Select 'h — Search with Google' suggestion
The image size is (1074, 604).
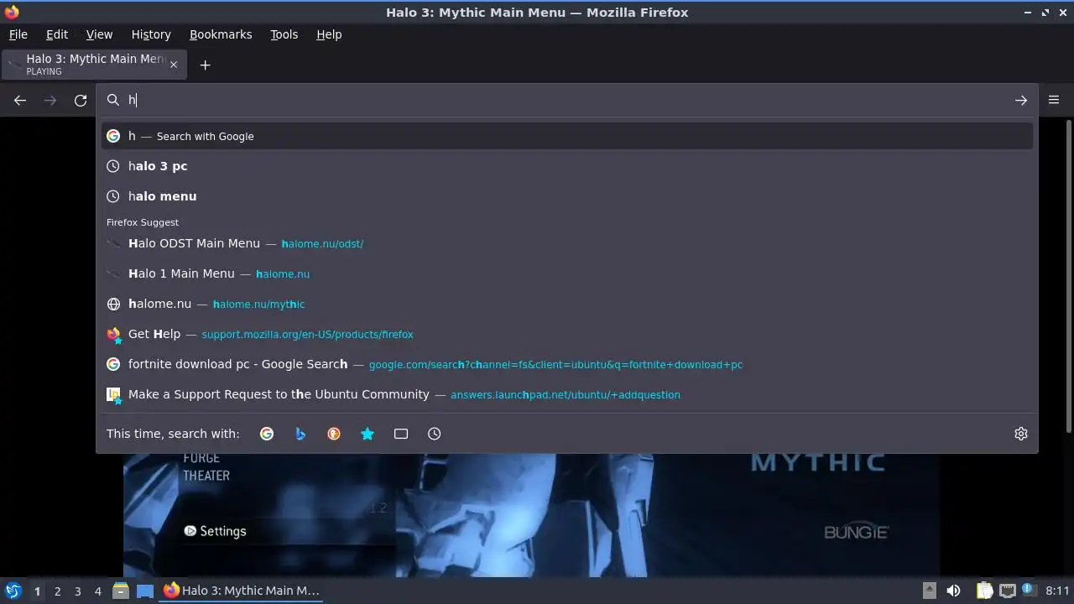[567, 136]
